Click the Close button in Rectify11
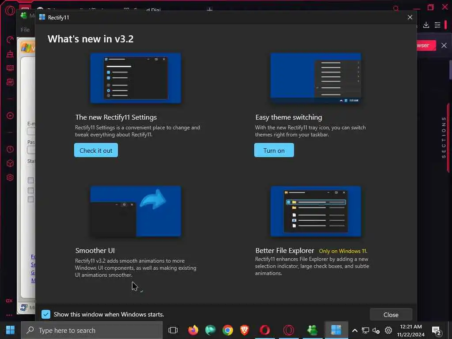 (x=391, y=315)
